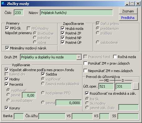Check Ponúkať ZM v prav.údajoch
Image resolution: width=142 pixels, height=123 pixels.
pos(85,63)
